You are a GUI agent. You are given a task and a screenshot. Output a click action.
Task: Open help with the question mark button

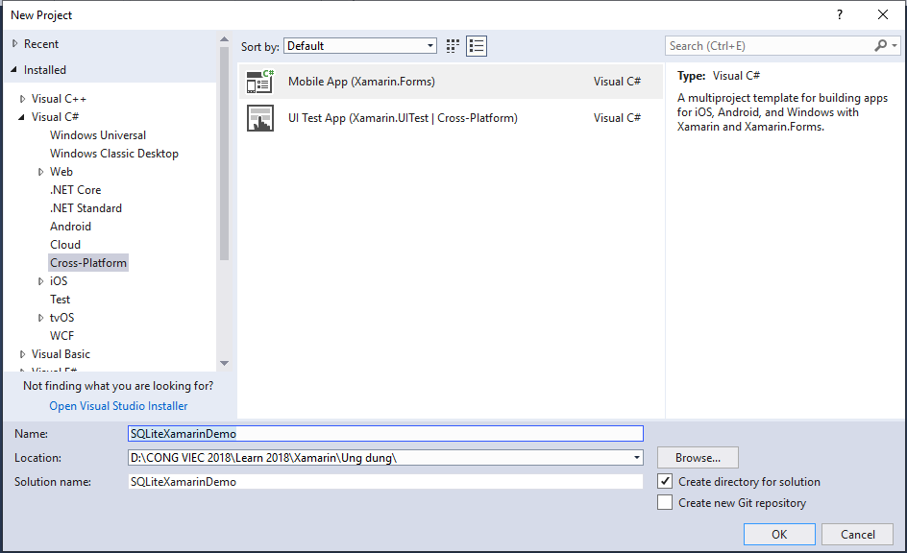(840, 15)
